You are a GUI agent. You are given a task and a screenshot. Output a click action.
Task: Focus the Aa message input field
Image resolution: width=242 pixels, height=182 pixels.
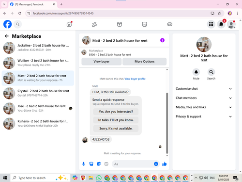coord(132,164)
